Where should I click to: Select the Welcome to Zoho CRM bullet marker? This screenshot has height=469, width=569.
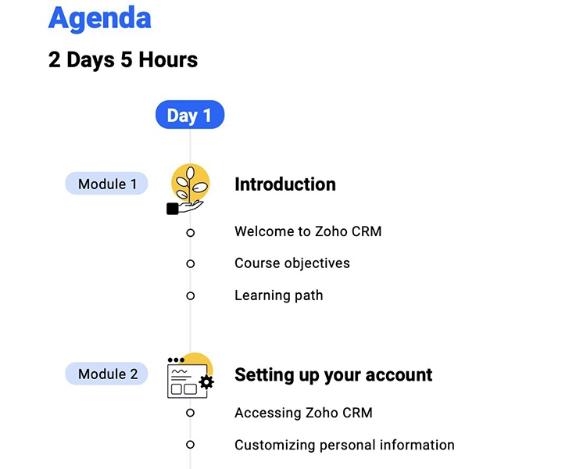coord(190,233)
